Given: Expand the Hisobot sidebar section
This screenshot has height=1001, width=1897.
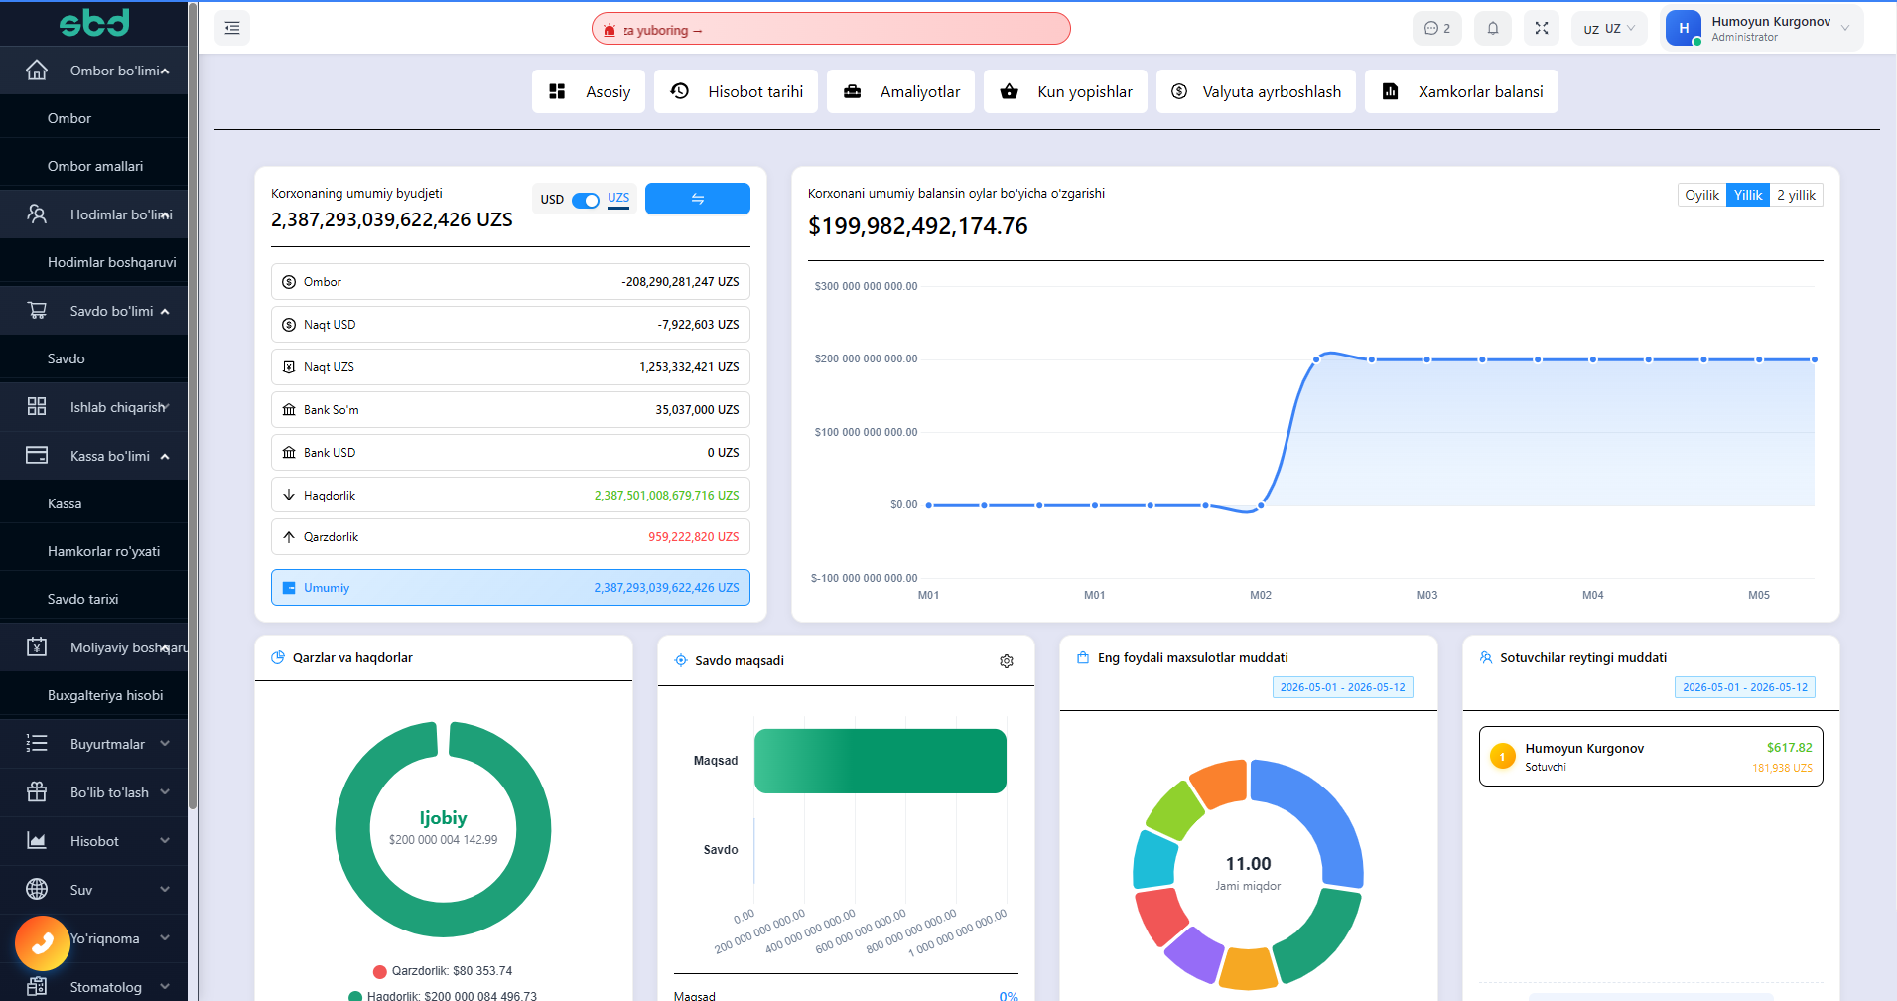Looking at the screenshot, I should tap(94, 841).
